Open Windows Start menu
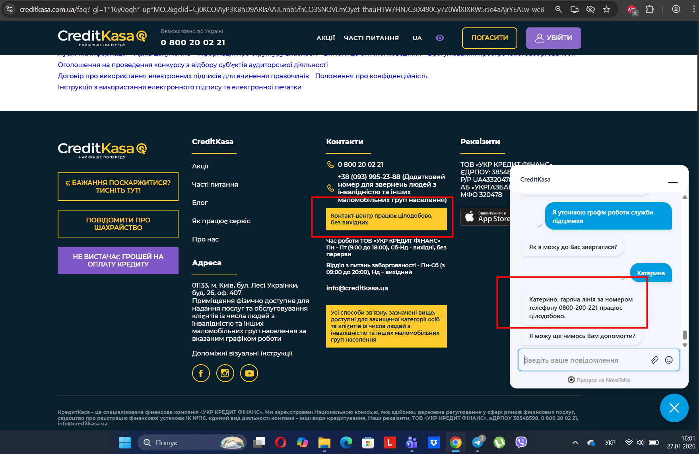Image resolution: width=699 pixels, height=454 pixels. coord(125,442)
